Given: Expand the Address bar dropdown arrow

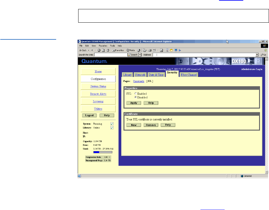Looking at the screenshot, I should coord(257,55).
